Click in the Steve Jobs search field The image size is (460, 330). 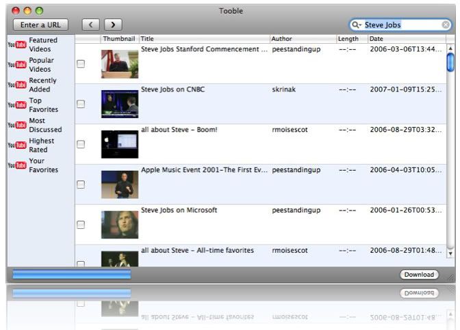tap(402, 25)
